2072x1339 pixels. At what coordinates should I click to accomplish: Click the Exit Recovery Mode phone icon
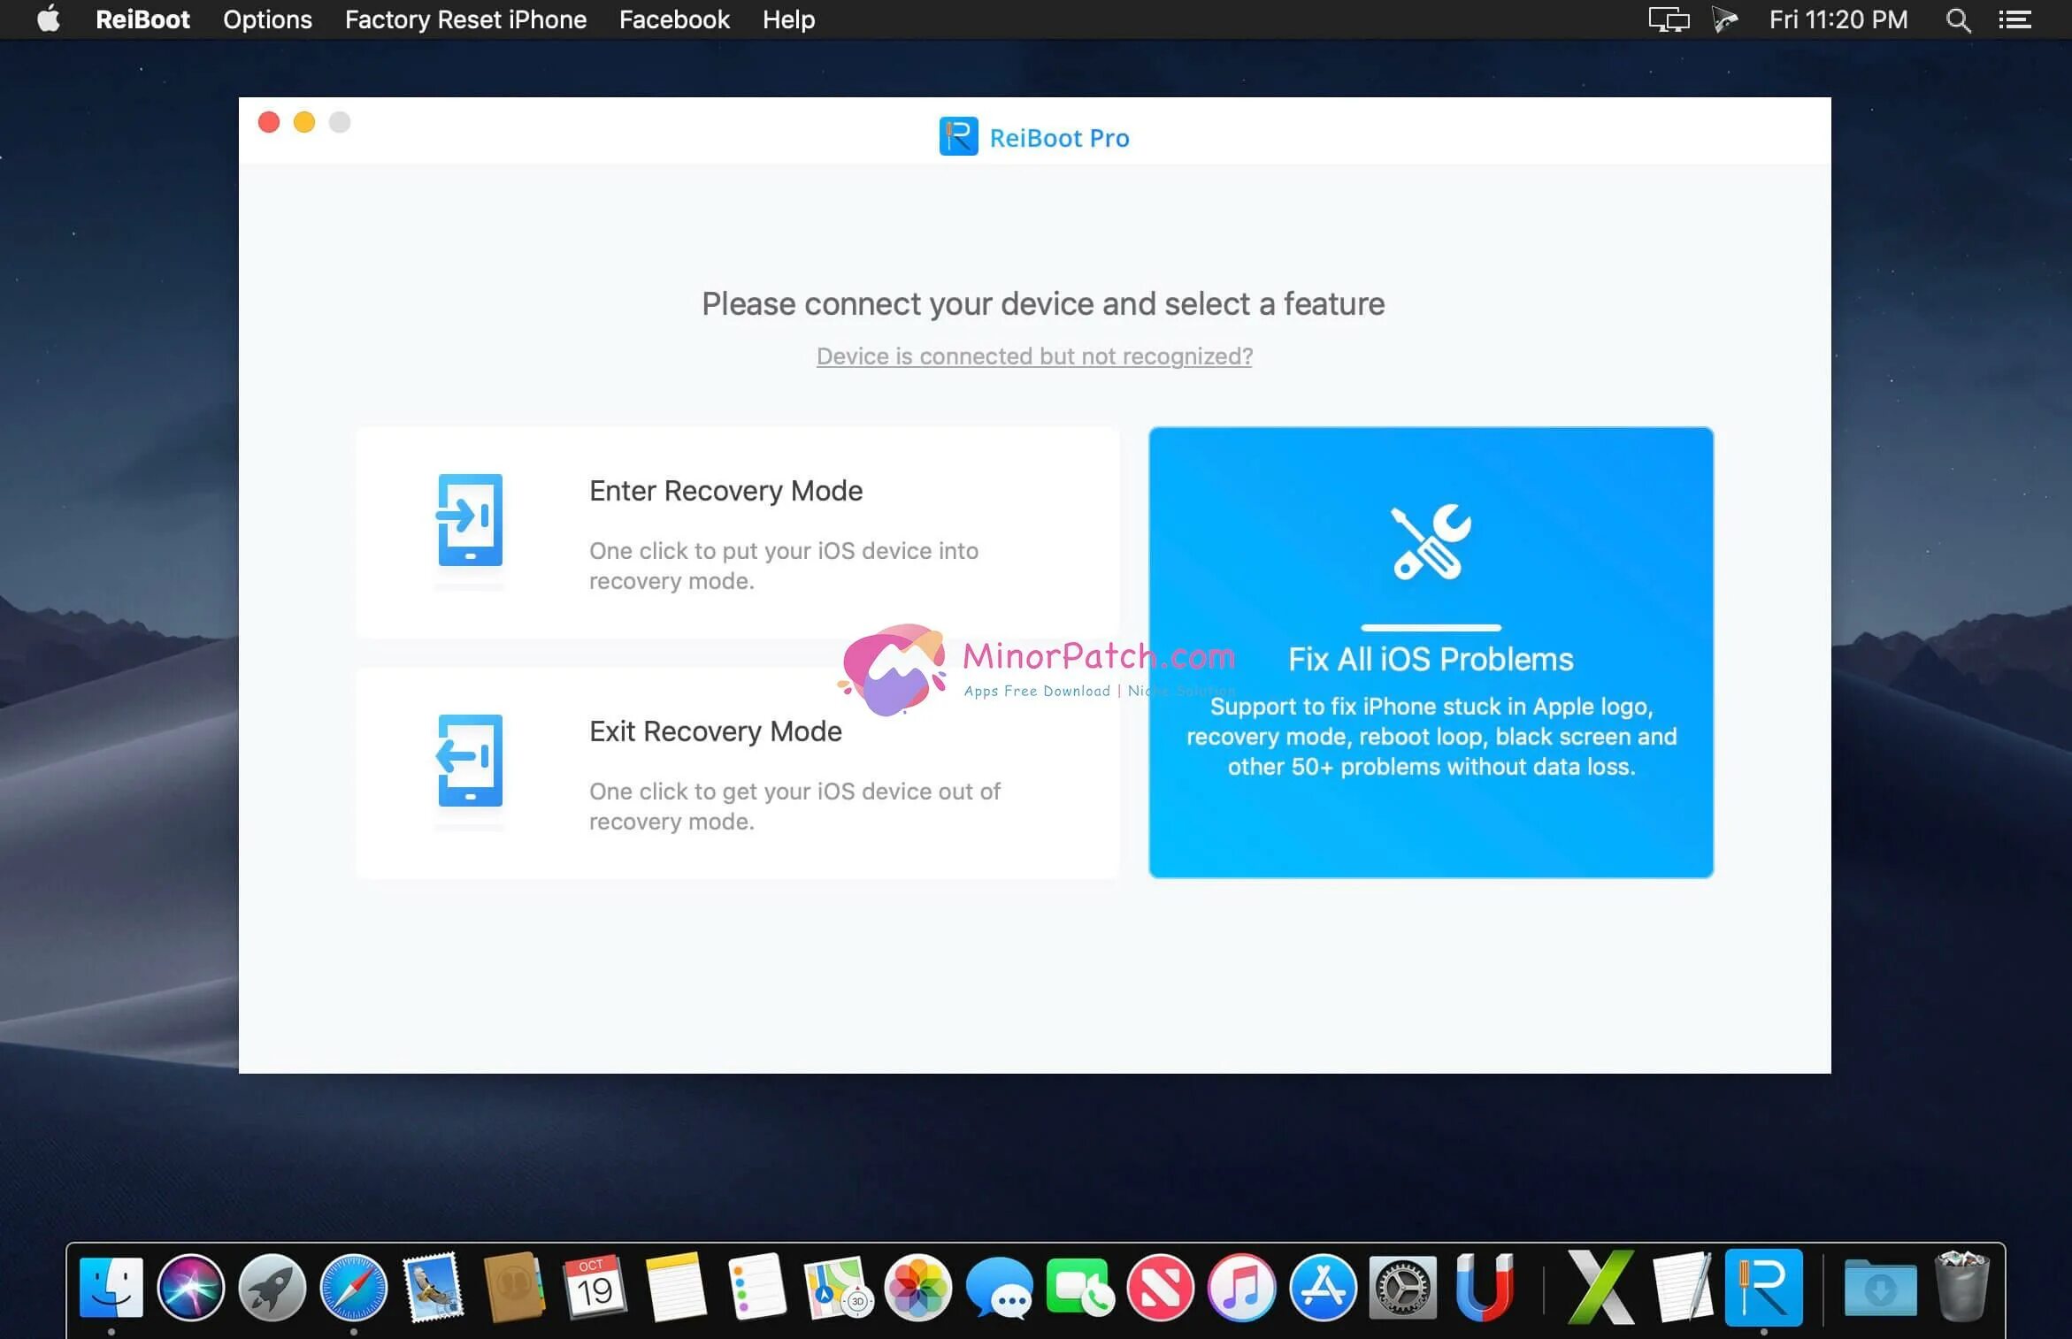(x=470, y=761)
